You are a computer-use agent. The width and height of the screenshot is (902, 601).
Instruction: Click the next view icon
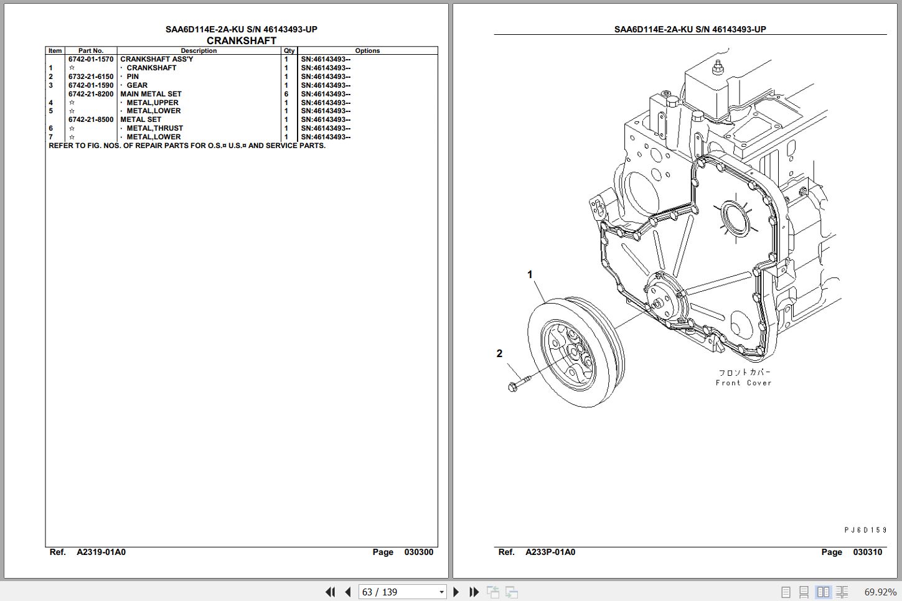(x=512, y=592)
